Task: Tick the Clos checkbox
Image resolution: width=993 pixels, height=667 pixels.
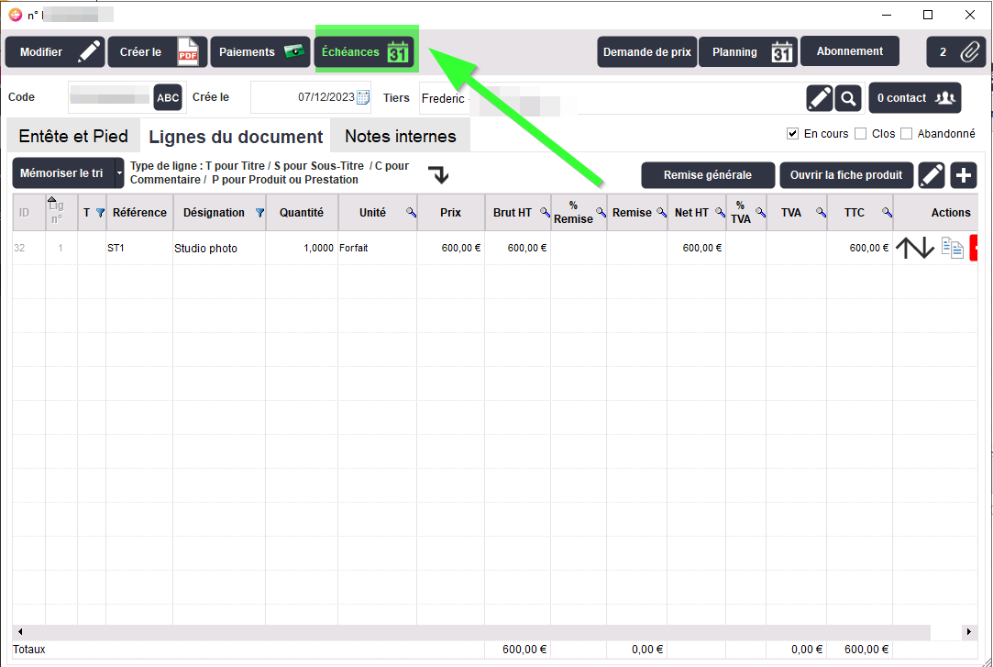Action: click(x=860, y=134)
